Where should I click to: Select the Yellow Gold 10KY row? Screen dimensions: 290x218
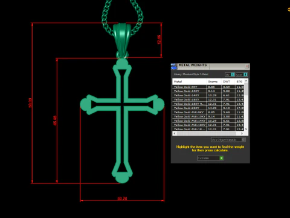point(208,91)
